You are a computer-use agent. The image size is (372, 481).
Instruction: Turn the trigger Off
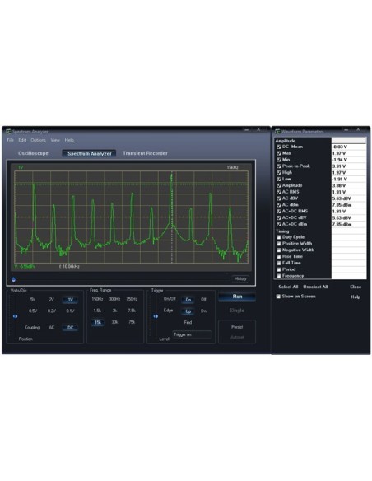(x=203, y=299)
